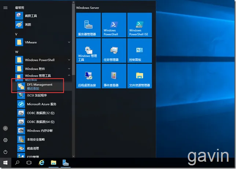This screenshot has height=169, width=236.
Task: Launch the Remote Desktop Connection tile
Action: pos(89,76)
